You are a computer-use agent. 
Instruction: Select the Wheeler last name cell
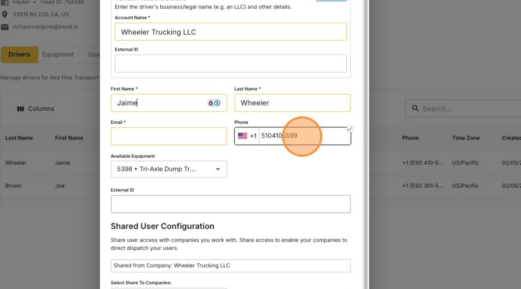(16, 163)
